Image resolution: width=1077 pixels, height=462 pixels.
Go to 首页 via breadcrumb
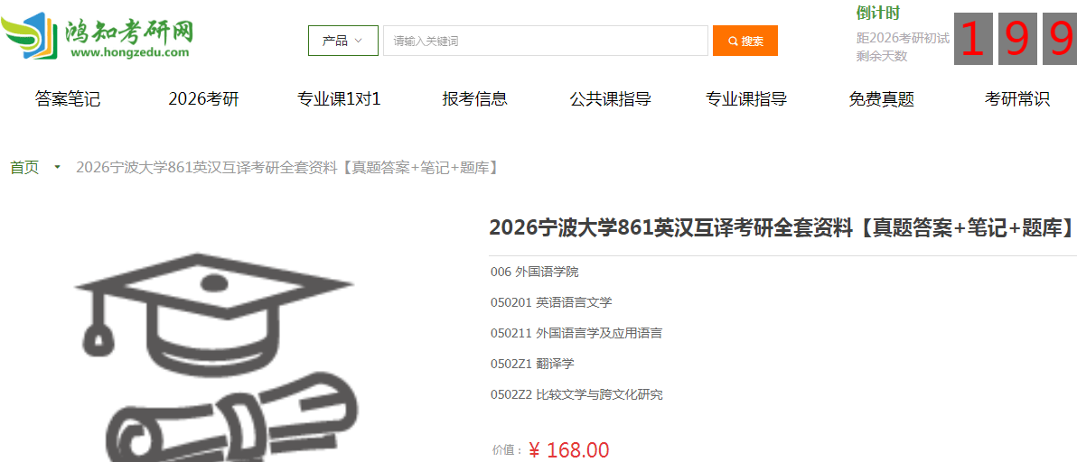[24, 167]
